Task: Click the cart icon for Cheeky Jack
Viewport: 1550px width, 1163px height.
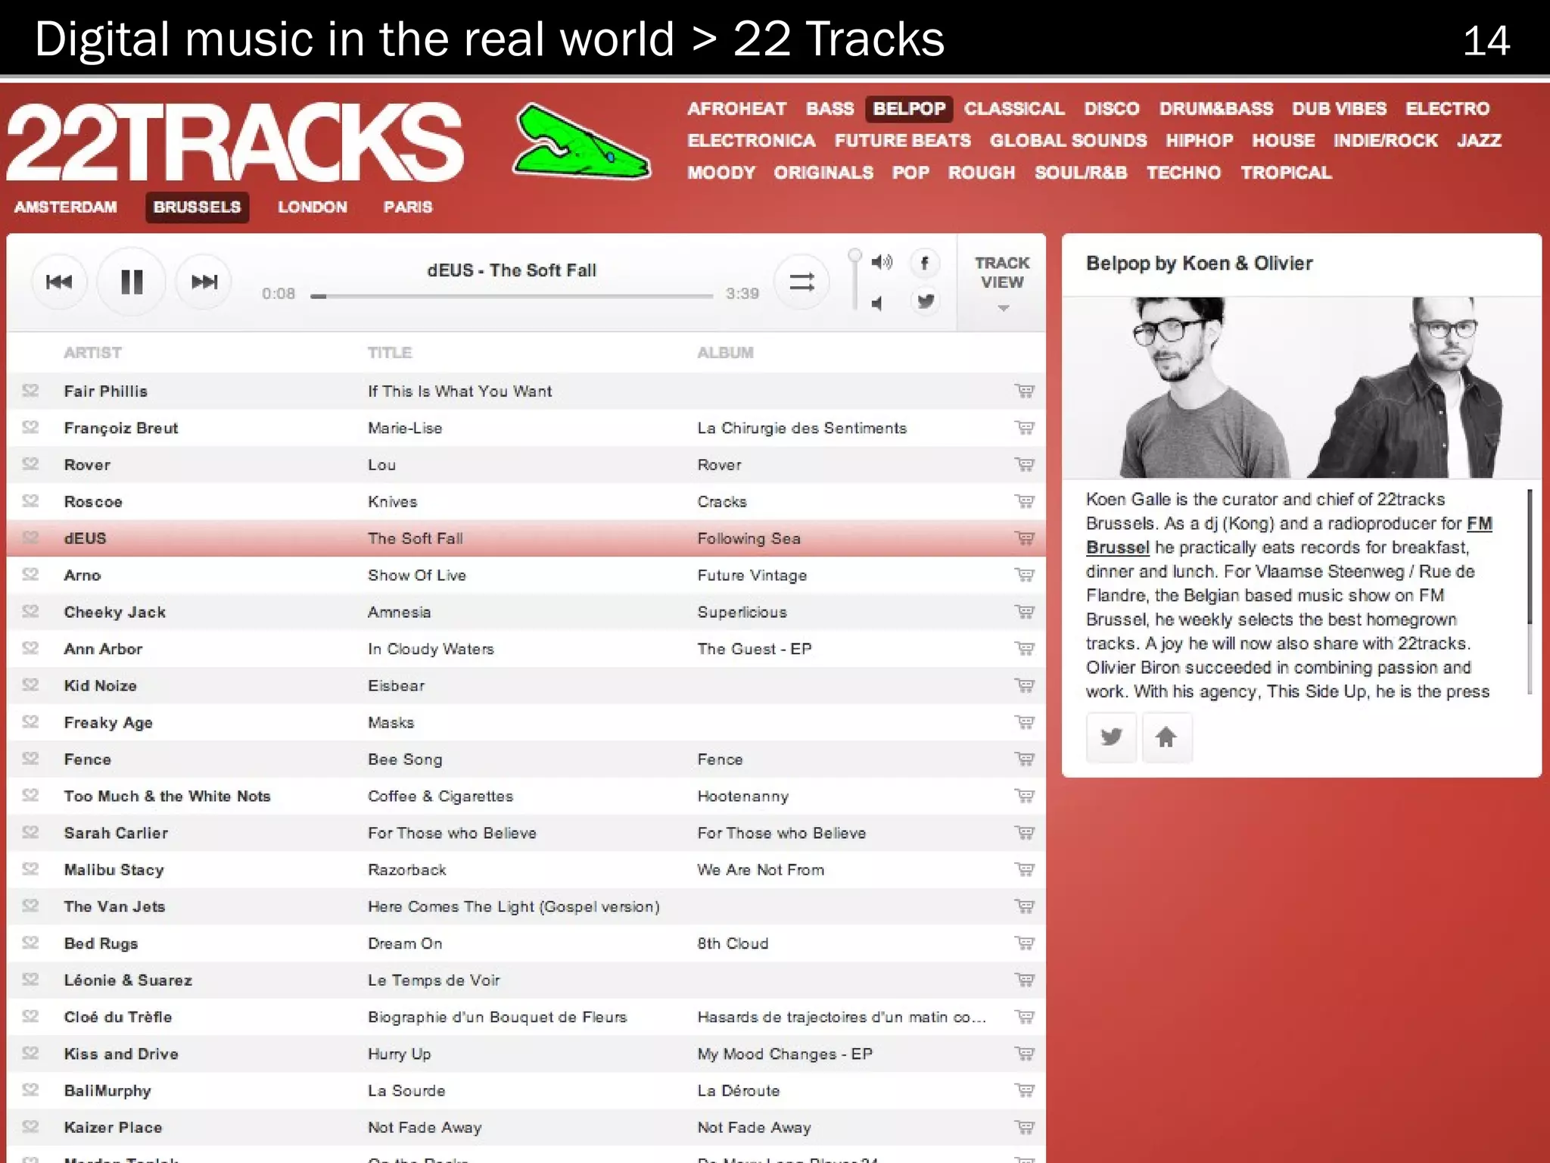Action: click(x=1024, y=612)
